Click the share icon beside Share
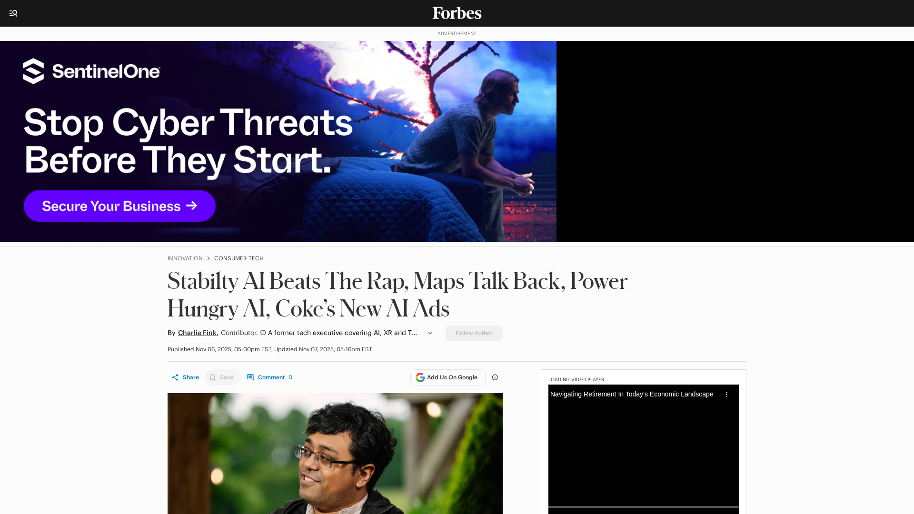 pyautogui.click(x=175, y=377)
